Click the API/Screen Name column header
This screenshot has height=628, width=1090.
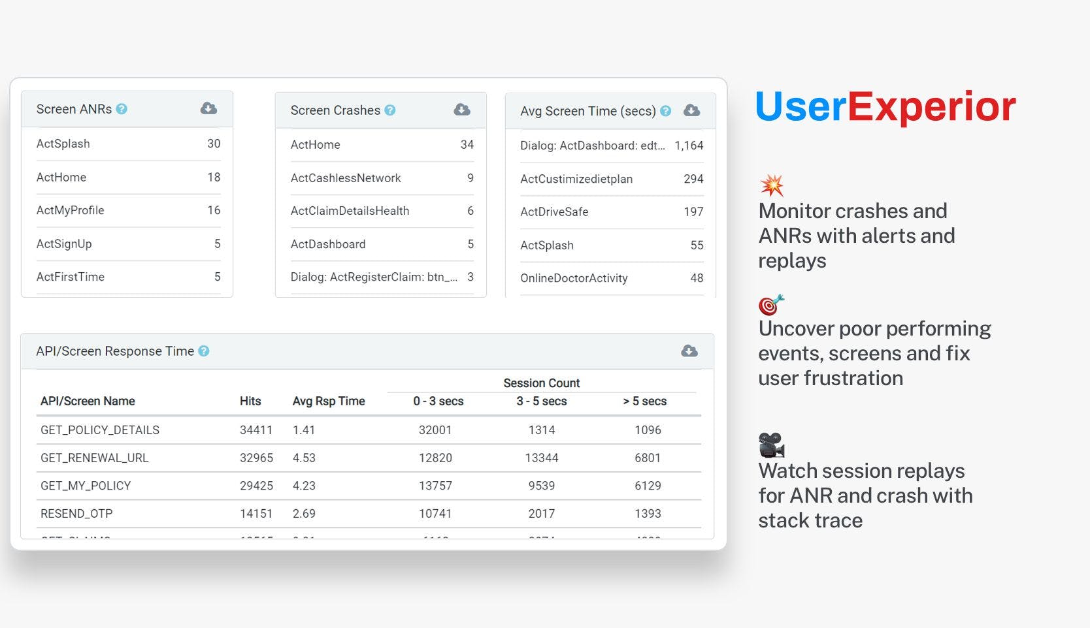pos(88,401)
